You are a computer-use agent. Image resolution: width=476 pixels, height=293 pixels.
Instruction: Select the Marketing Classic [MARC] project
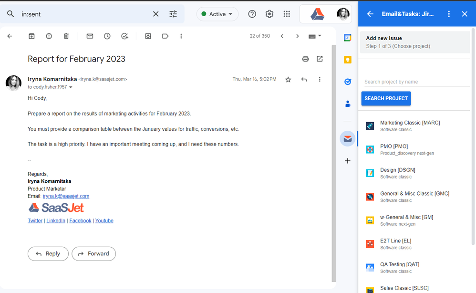[x=414, y=126]
